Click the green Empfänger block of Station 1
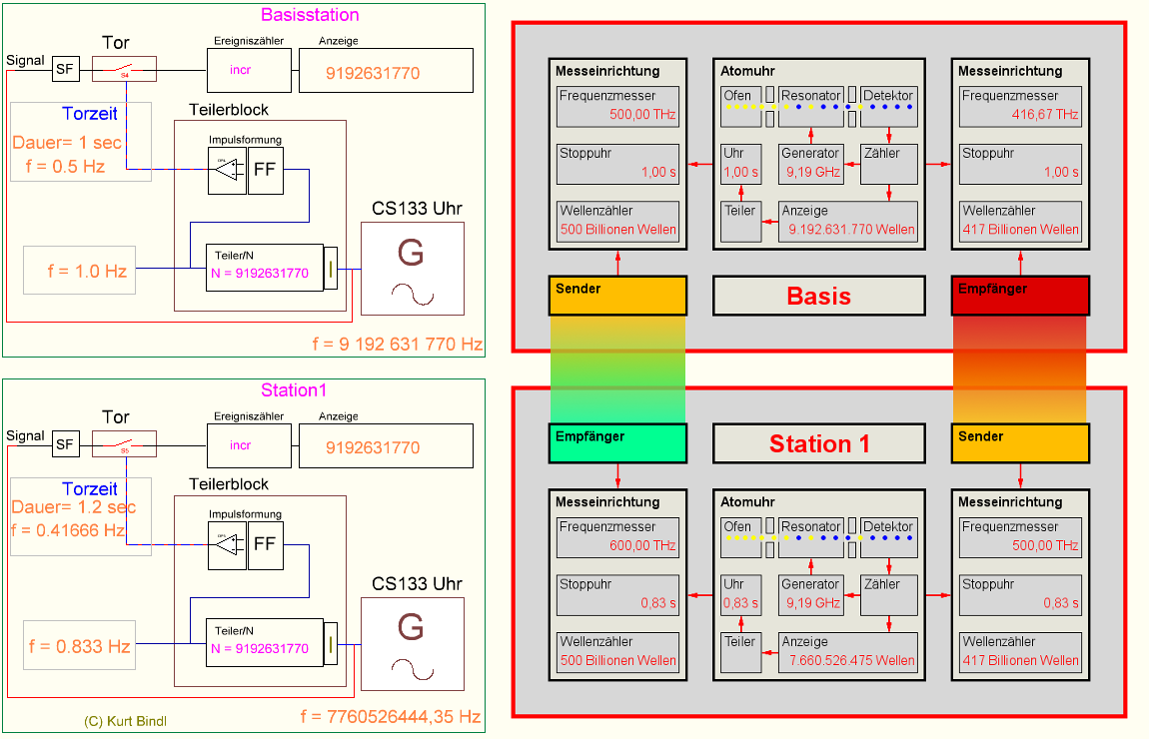Viewport: 1149px width, 739px height. click(617, 443)
